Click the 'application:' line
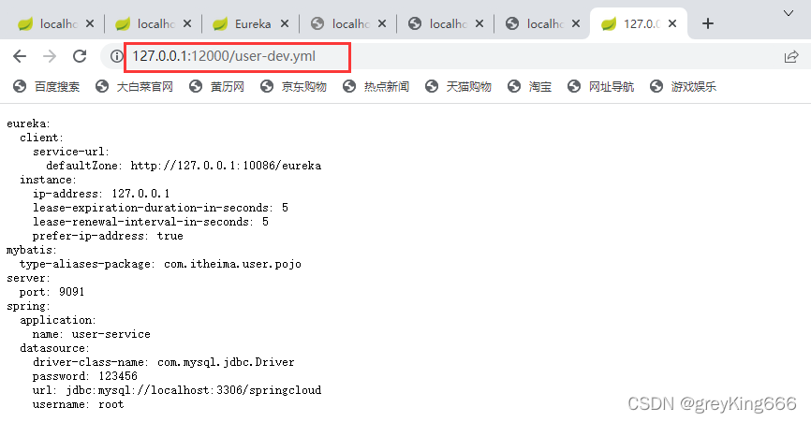Image resolution: width=811 pixels, height=422 pixels. pyautogui.click(x=58, y=320)
